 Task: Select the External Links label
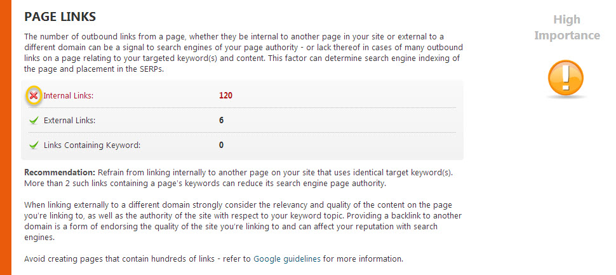pyautogui.click(x=70, y=120)
